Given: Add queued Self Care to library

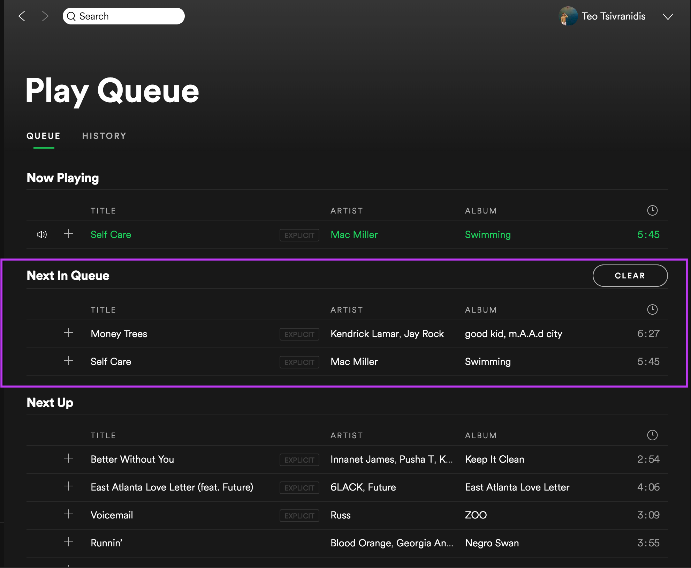Looking at the screenshot, I should [69, 361].
